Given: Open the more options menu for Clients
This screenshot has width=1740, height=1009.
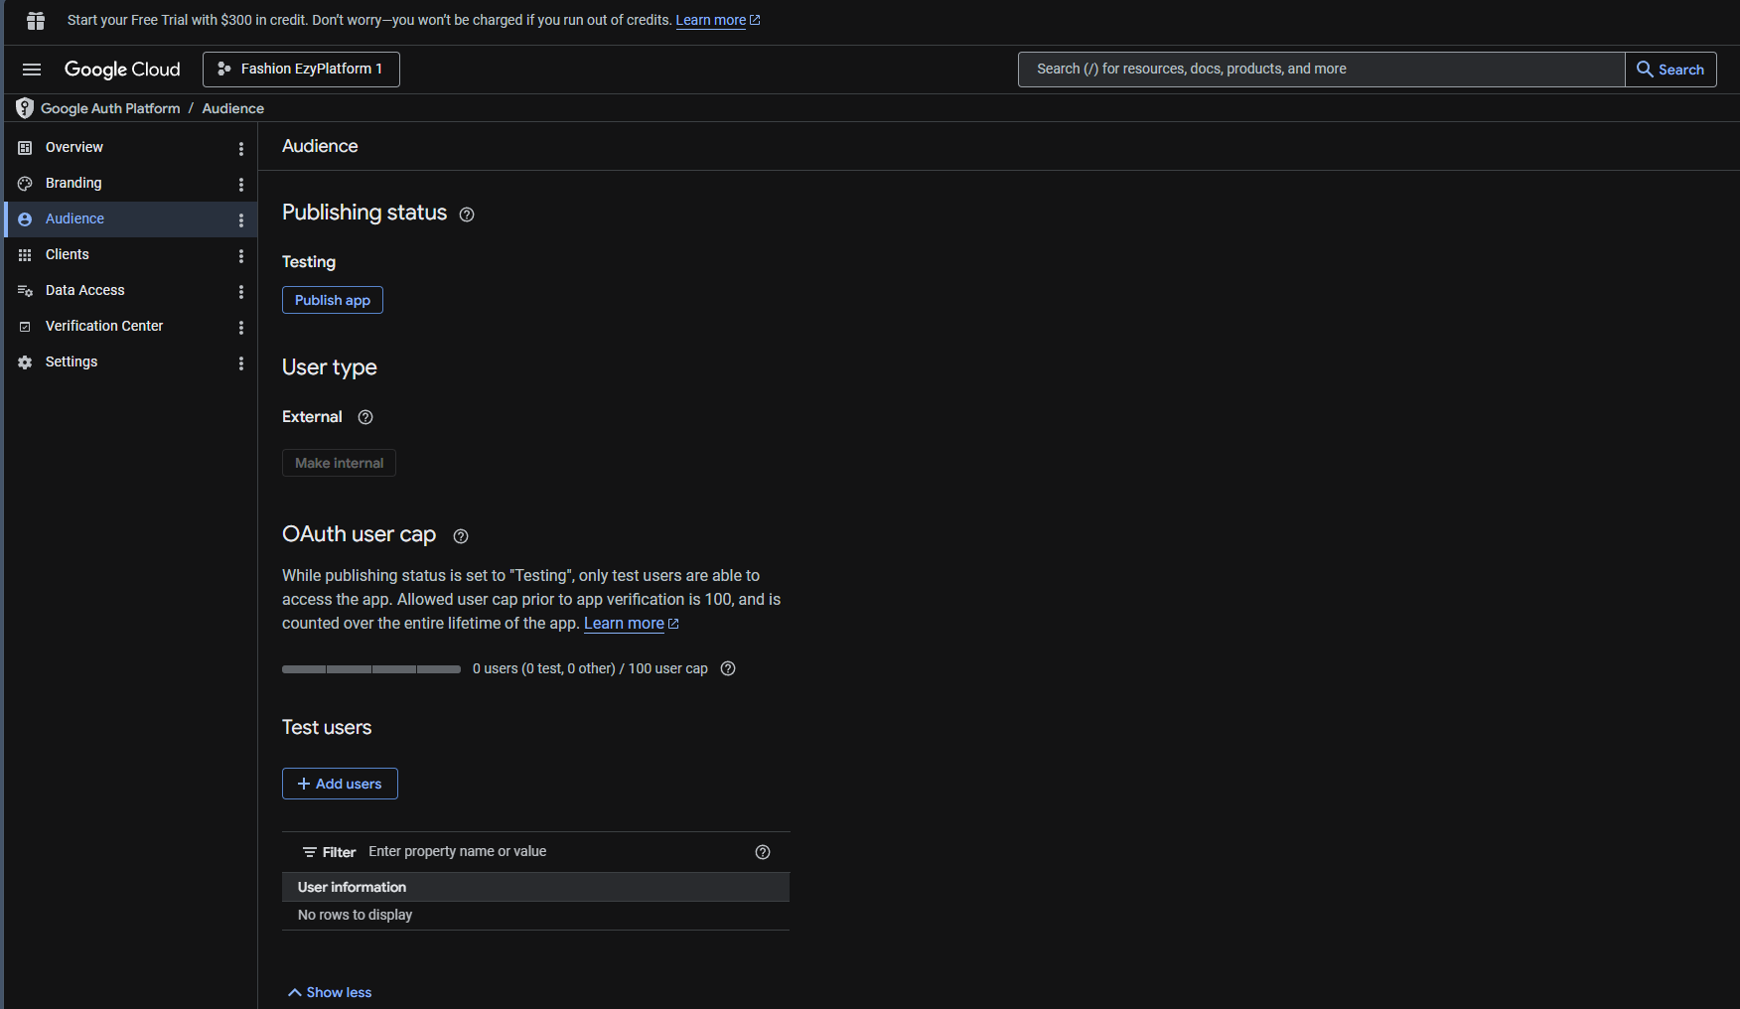Looking at the screenshot, I should point(241,255).
